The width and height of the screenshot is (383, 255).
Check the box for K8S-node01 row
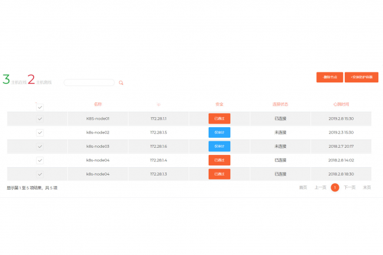click(x=40, y=118)
